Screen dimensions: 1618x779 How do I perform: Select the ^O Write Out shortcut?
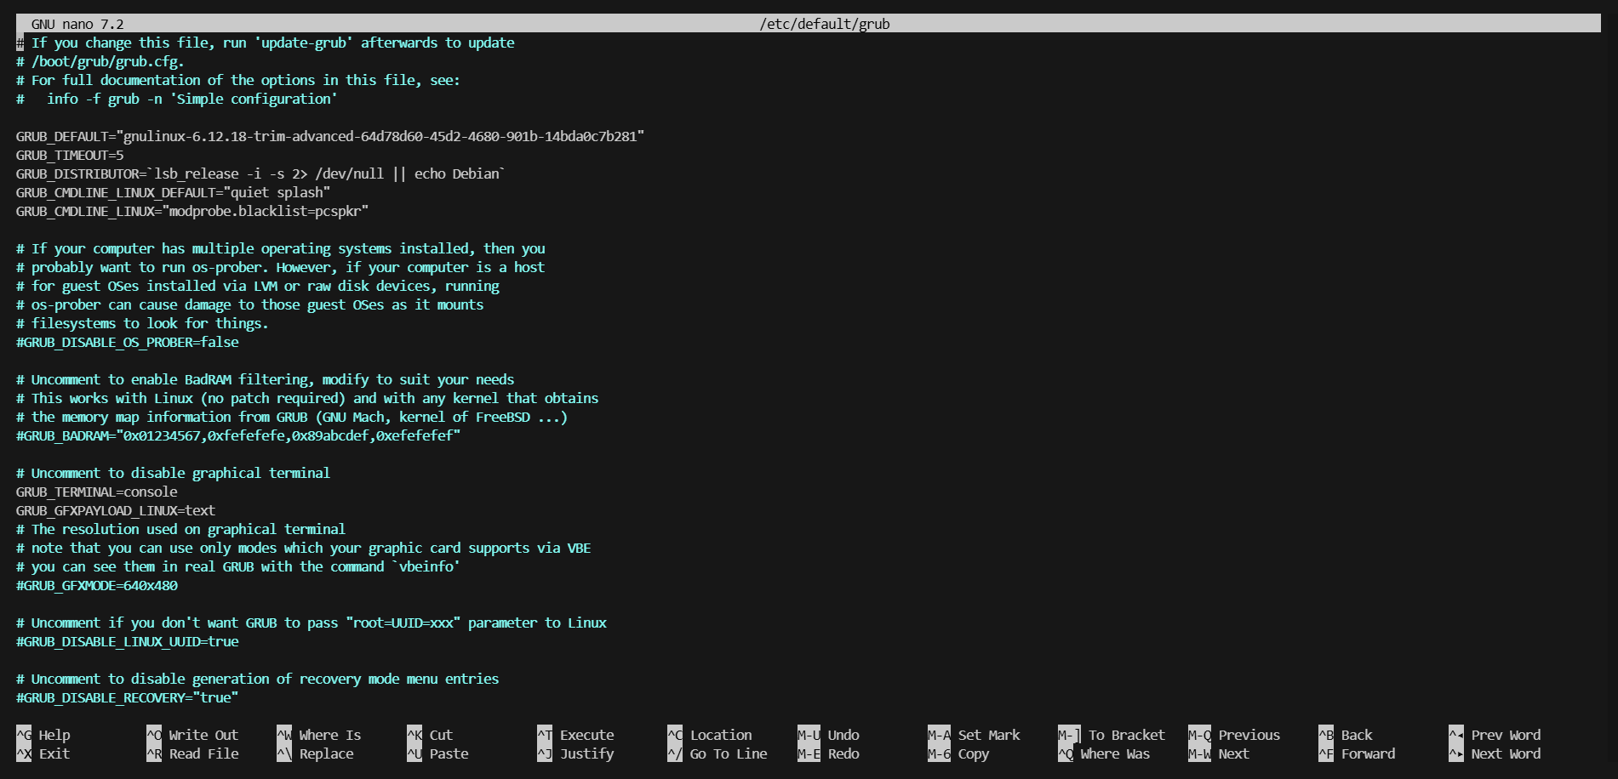pyautogui.click(x=192, y=735)
